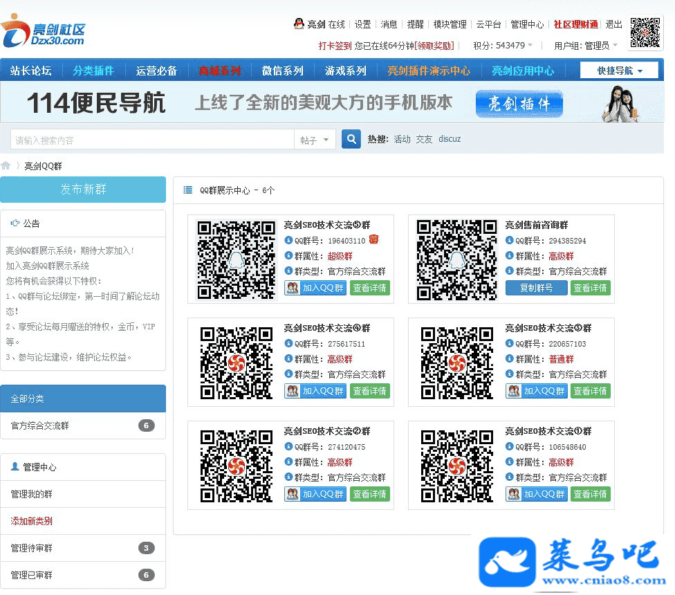
Task: Click the search input field
Action: (152, 140)
